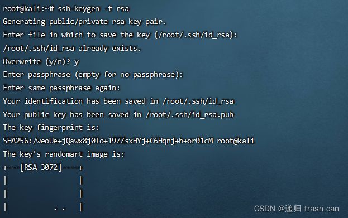The image size is (348, 218).
Task: Click the two dots inside the randomart box
Action: click(60, 209)
